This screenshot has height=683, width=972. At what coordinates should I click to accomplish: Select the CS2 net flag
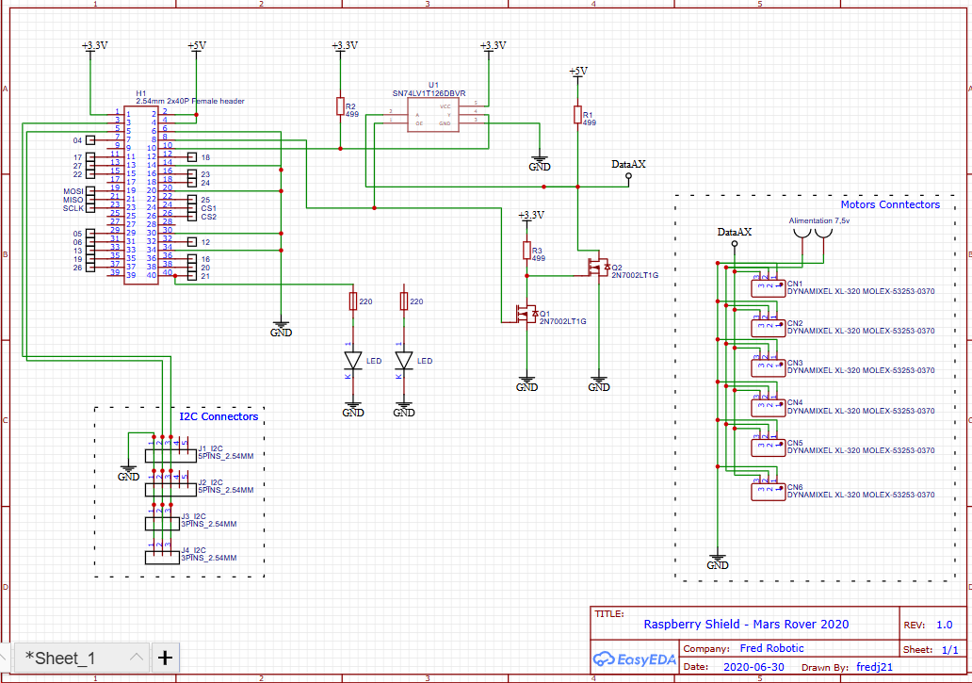tap(202, 217)
